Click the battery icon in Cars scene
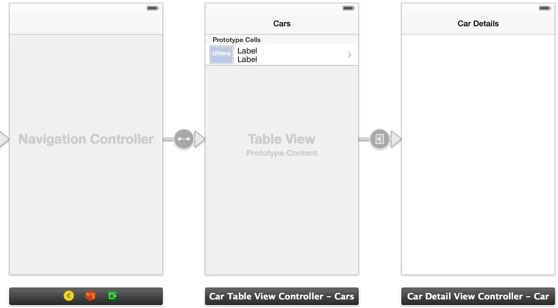The width and height of the screenshot is (558, 308). point(348,8)
